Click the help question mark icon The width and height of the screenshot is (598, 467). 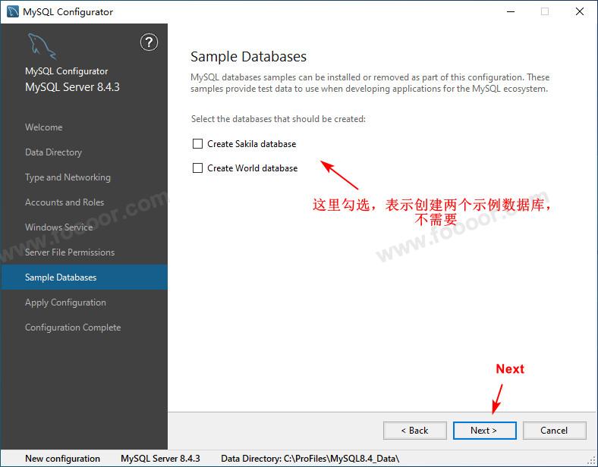click(x=149, y=42)
